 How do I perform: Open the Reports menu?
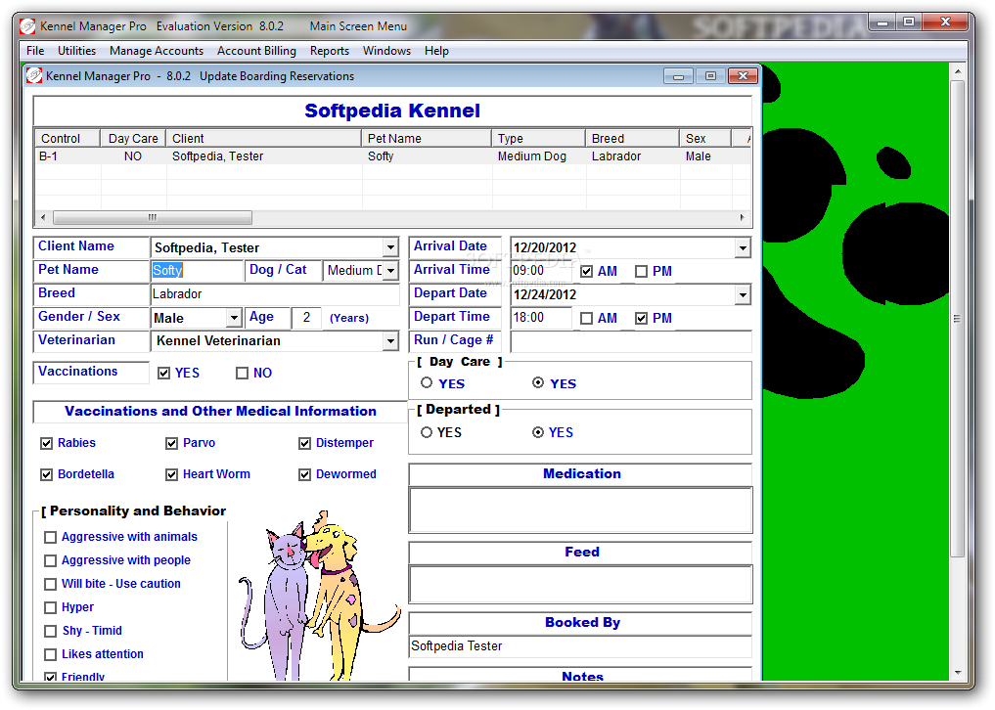[x=330, y=51]
